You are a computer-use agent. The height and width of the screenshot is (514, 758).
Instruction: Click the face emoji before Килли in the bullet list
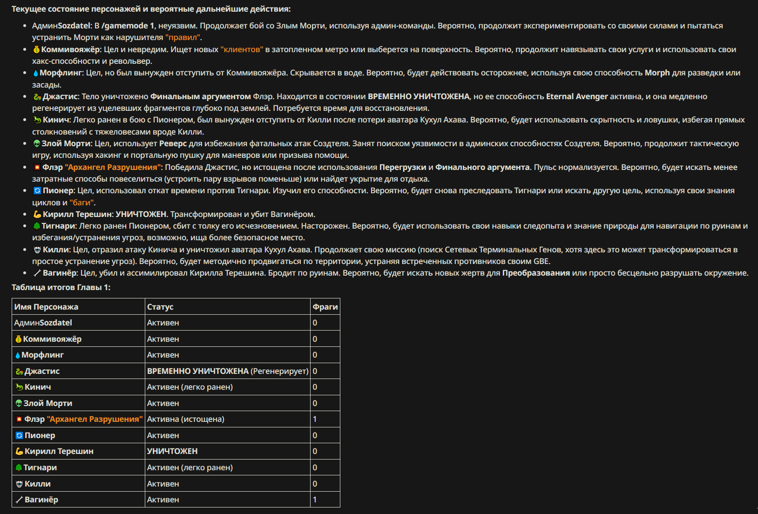[37, 250]
